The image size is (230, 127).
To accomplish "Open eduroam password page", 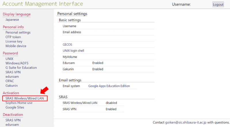I will [12, 76].
